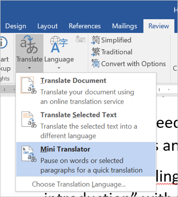Click 'Translate your document using' text

[87, 92]
